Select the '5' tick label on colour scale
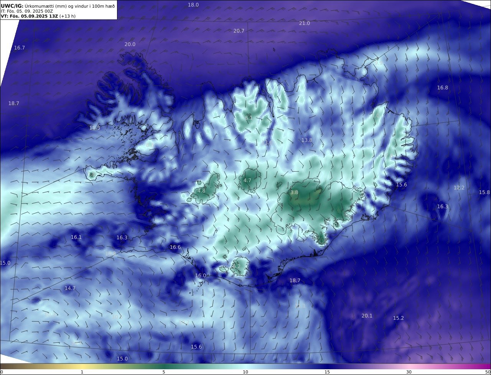Viewport: 491px width, 375px height. click(x=164, y=372)
